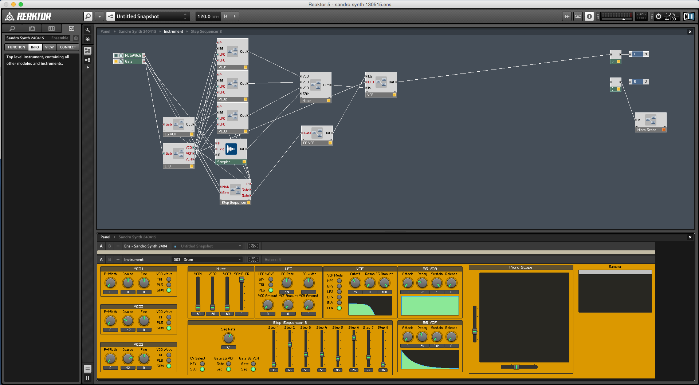
Task: Open the ensemble Untitled Snapshot dropdown in panel
Action: [207, 246]
